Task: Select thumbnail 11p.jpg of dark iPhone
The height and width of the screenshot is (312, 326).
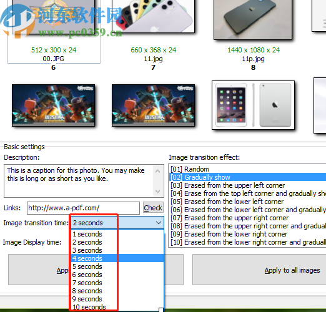Action: click(253, 19)
